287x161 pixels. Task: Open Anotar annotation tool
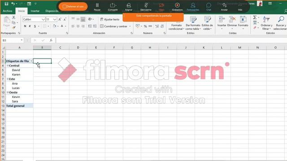pyautogui.click(x=224, y=7)
